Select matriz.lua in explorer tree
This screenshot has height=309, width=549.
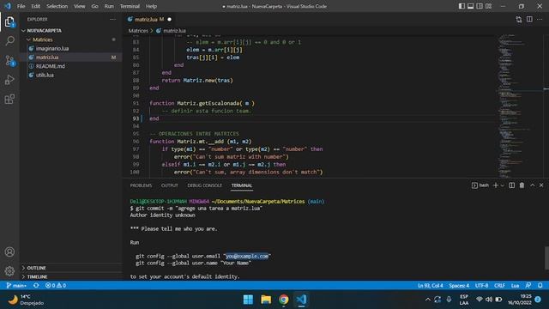coord(71,58)
